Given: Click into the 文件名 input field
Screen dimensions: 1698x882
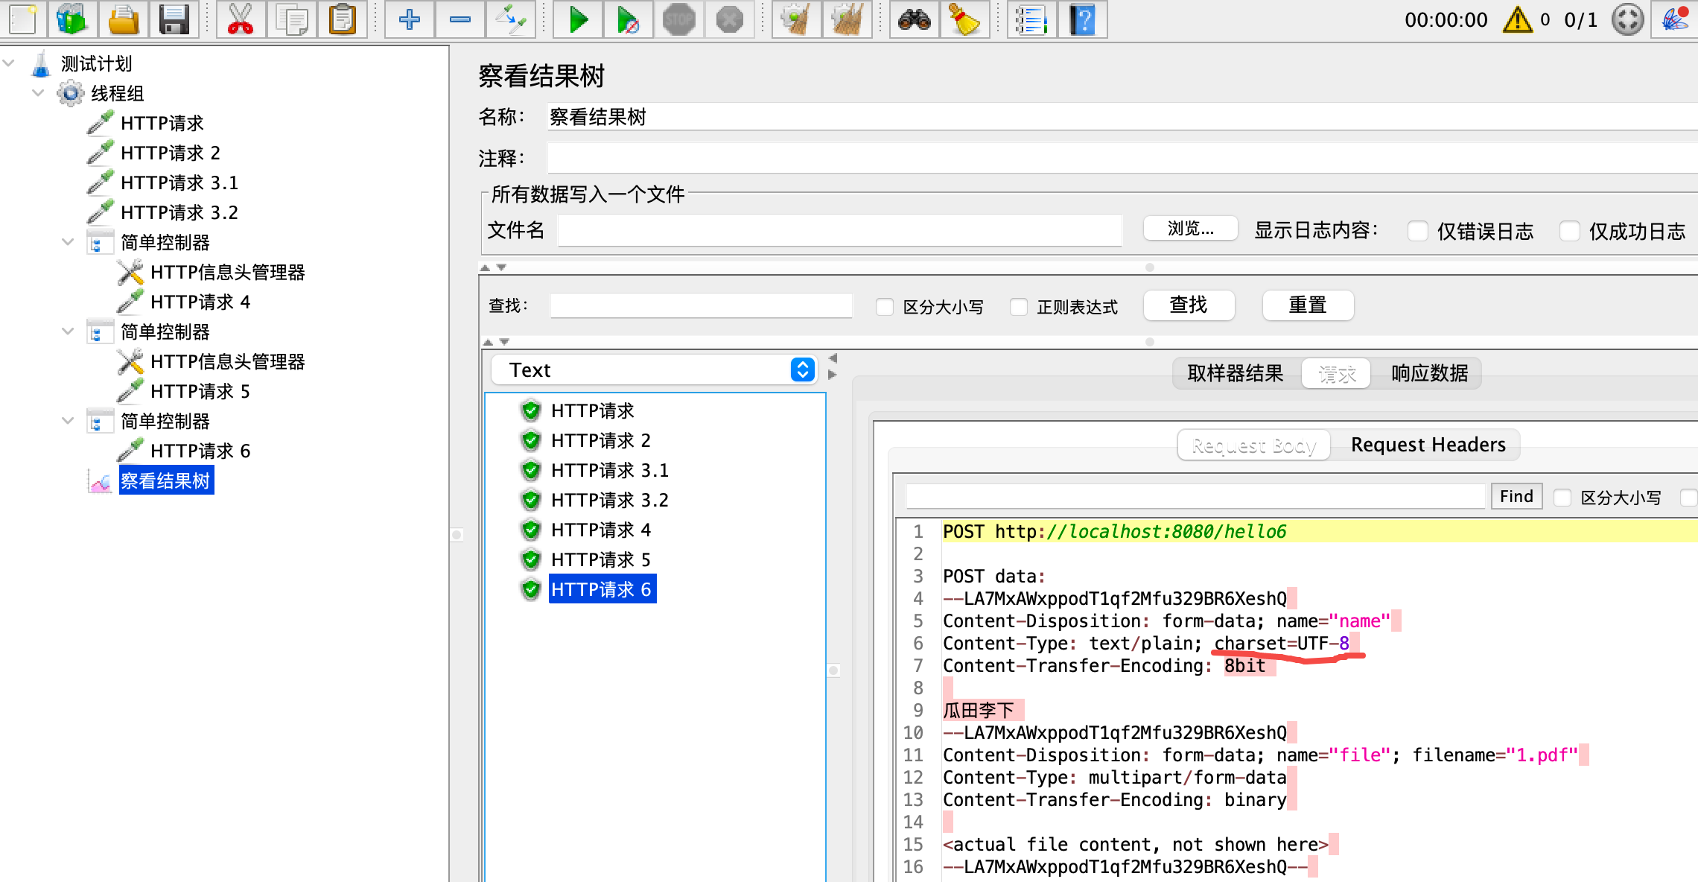Looking at the screenshot, I should 839,230.
